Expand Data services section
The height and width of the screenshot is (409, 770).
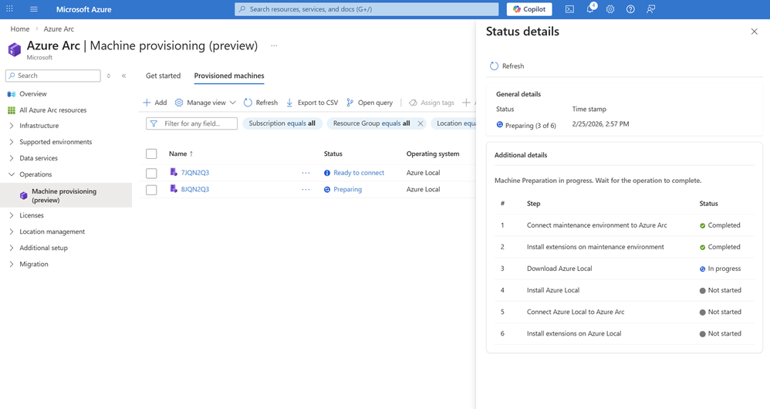pos(39,158)
